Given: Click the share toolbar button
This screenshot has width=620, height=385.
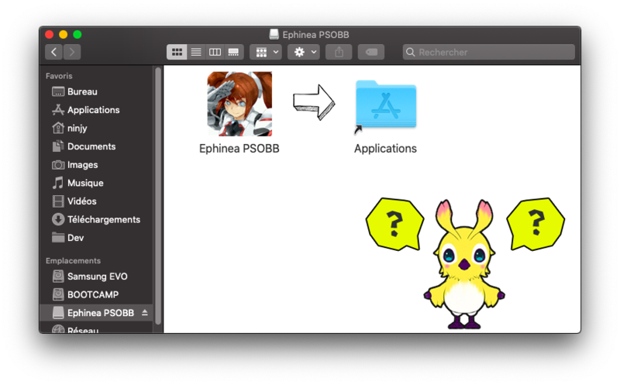Looking at the screenshot, I should (339, 52).
